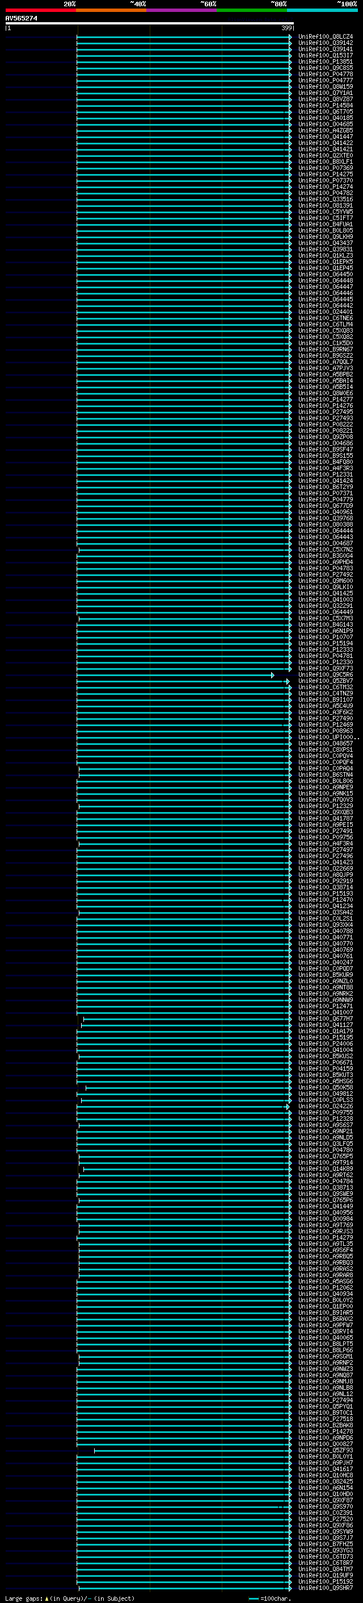Viewport: 363px width, 1603px height.
Task: Select hit label UniRef100_Q8W159
Action: [x=326, y=86]
